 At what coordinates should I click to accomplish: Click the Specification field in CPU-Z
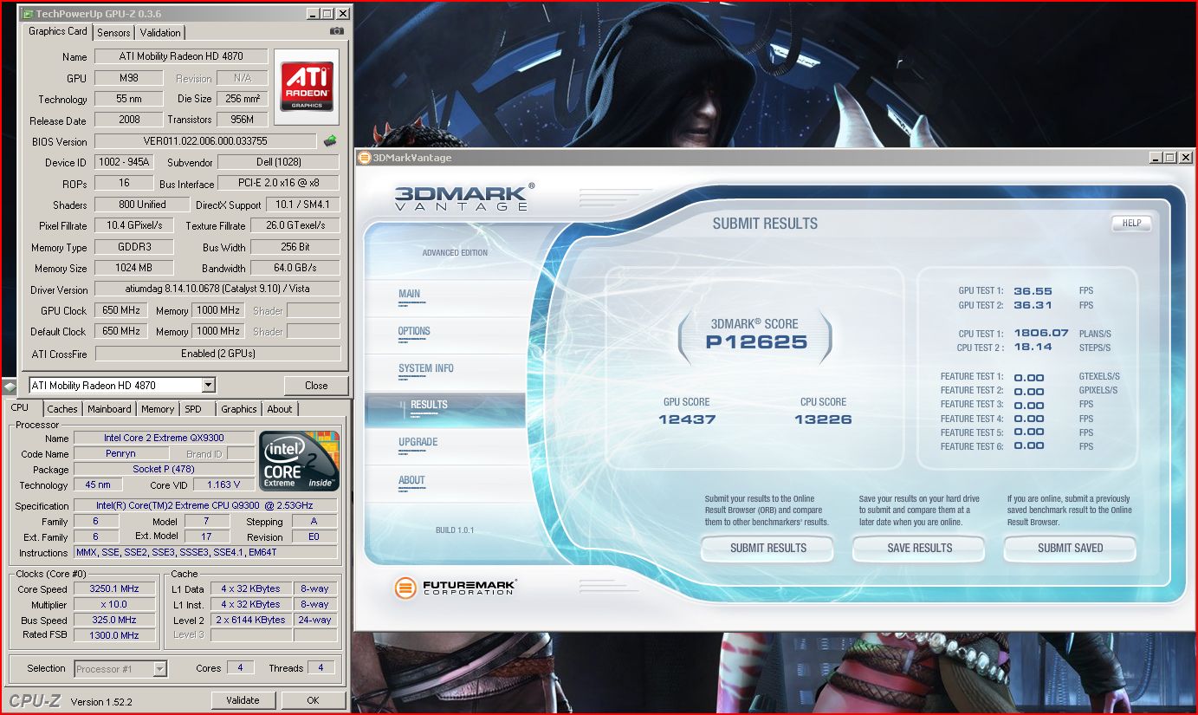tap(205, 505)
